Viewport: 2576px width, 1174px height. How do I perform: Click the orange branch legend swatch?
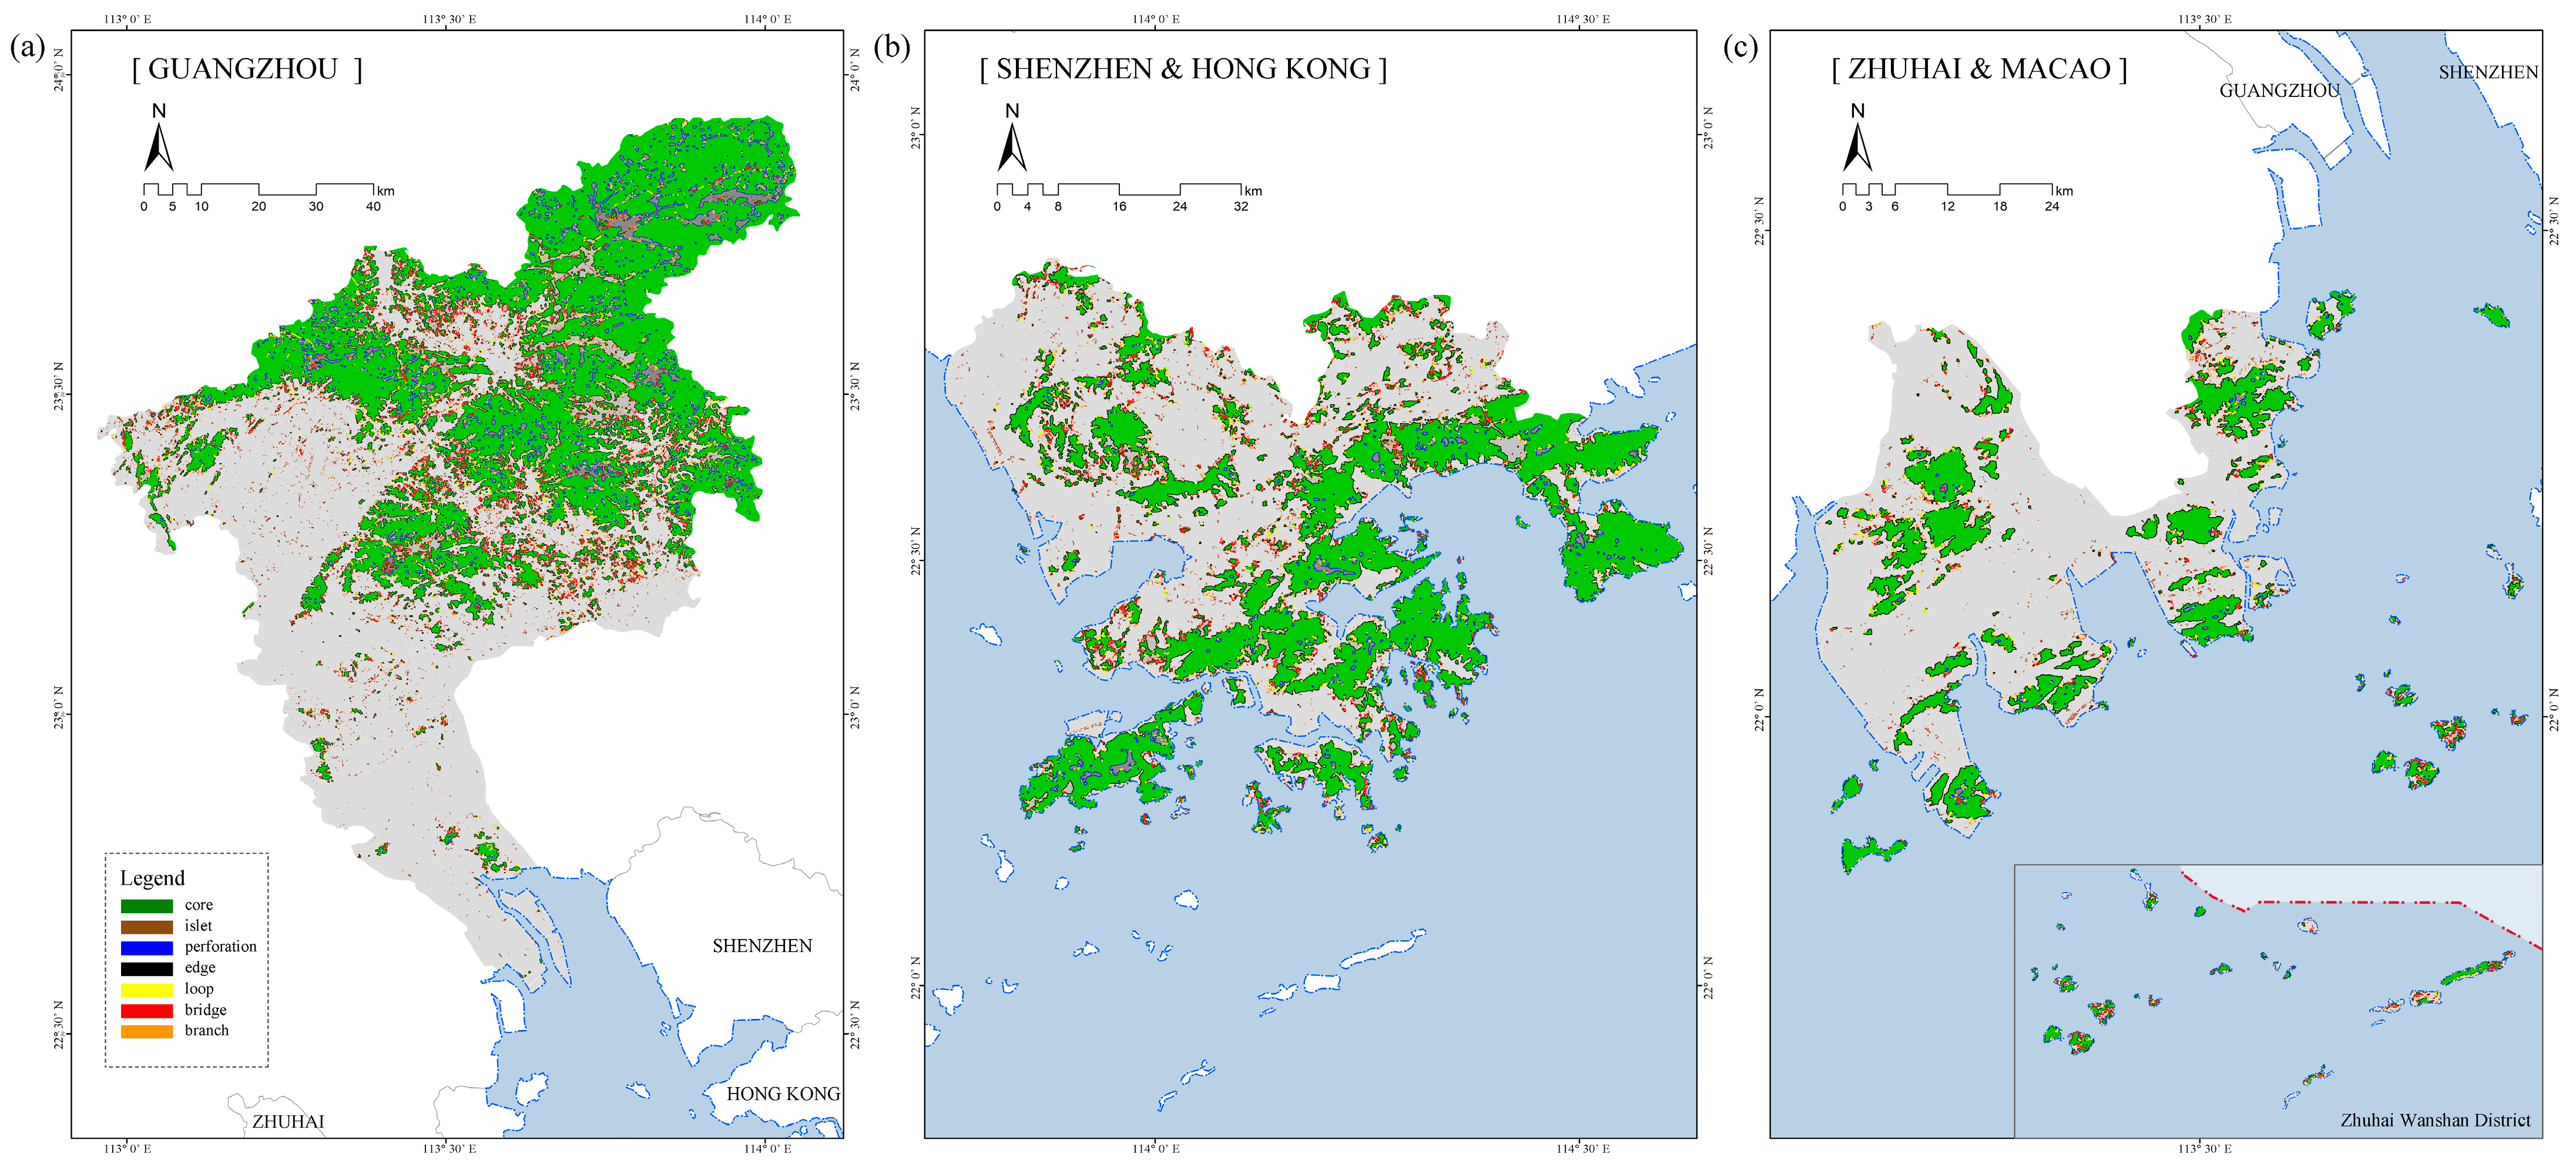(146, 1031)
